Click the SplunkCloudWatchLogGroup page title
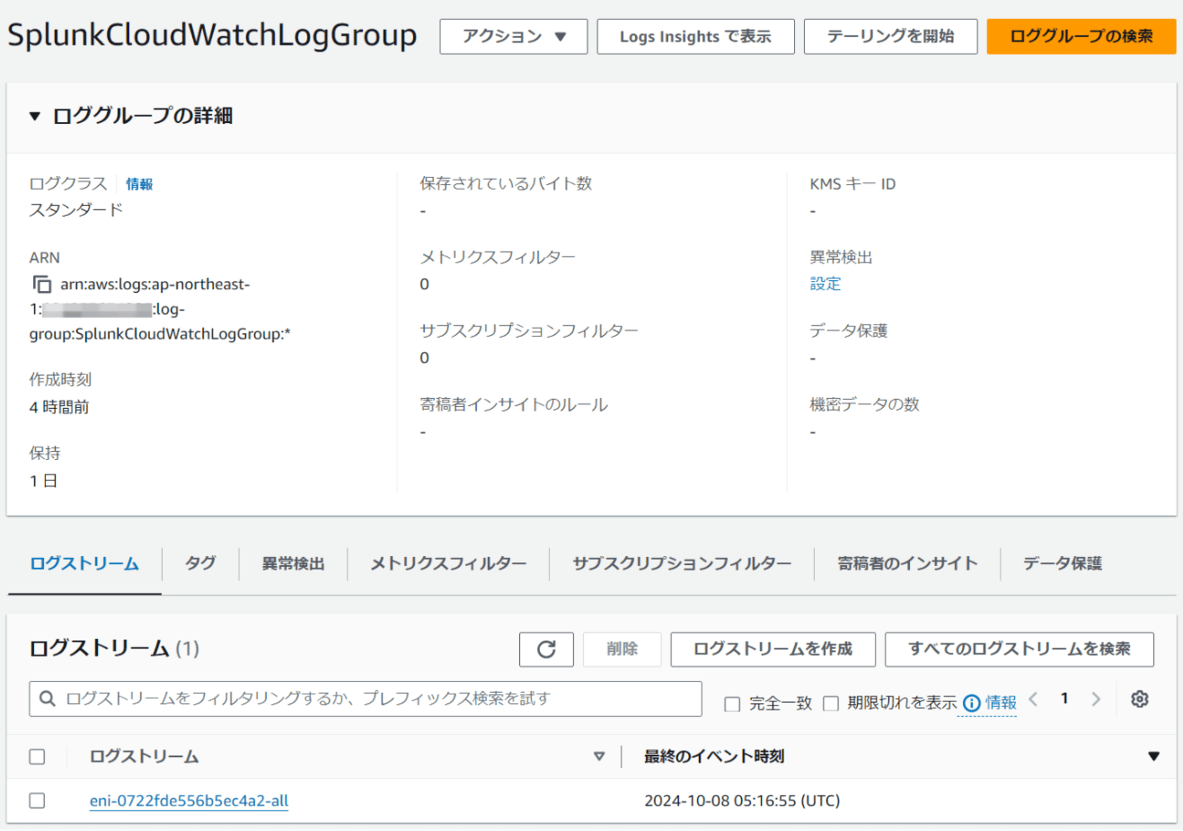The image size is (1183, 831). pos(212,35)
